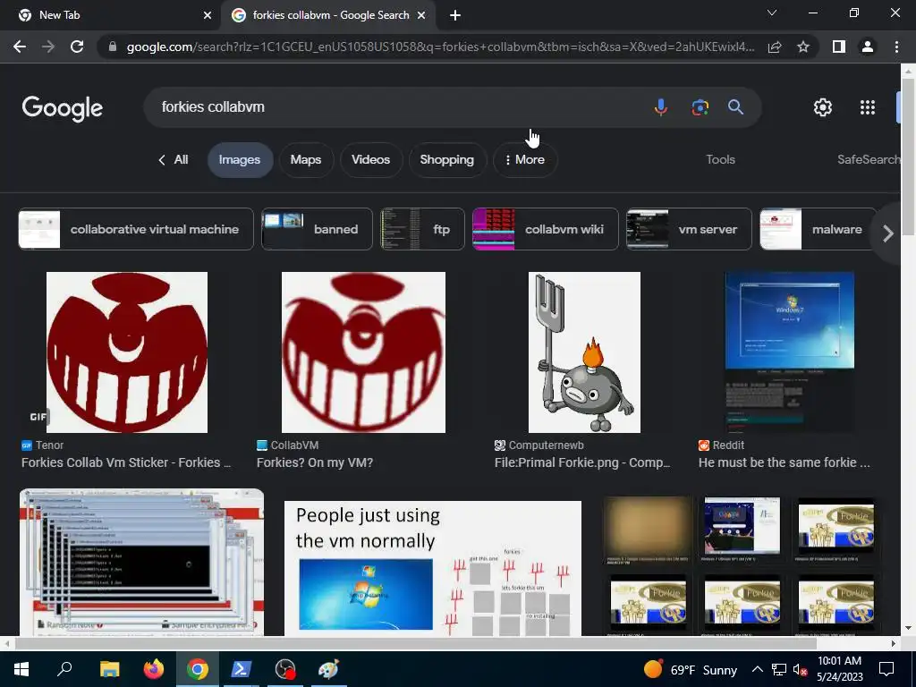Click the horizontal page scrollbar
This screenshot has height=687, width=916.
[x=415, y=643]
